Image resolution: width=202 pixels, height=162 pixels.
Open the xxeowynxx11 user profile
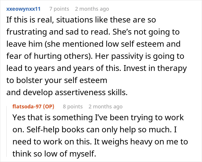point(23,9)
